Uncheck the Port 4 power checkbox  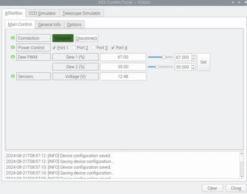(113, 48)
